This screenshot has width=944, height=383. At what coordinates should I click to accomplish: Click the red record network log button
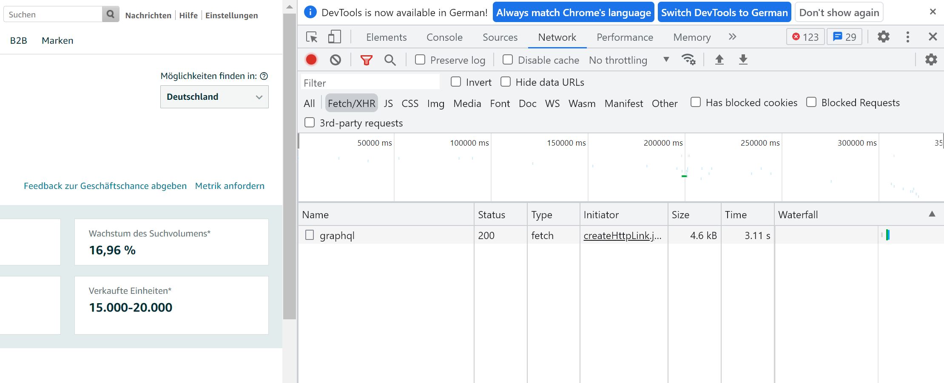point(311,59)
